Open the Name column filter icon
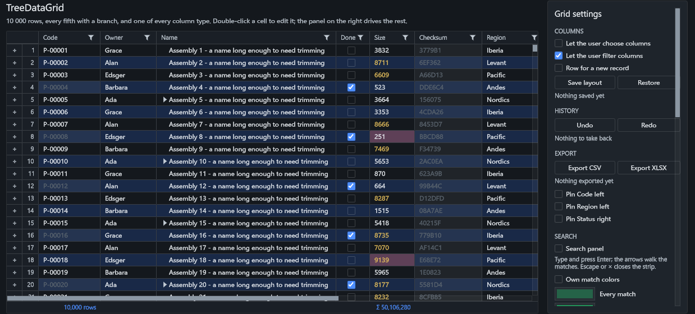Screen dimensions: 695x314 tap(327, 38)
